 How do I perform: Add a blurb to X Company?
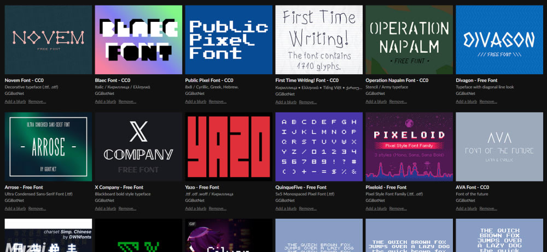106,208
